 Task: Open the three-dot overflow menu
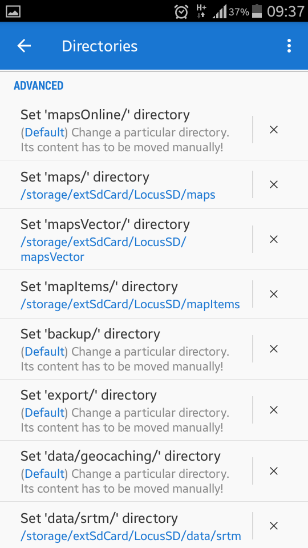289,46
